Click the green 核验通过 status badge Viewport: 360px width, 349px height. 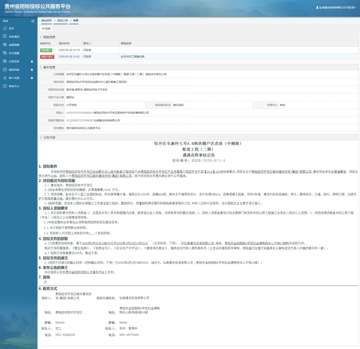(x=46, y=50)
